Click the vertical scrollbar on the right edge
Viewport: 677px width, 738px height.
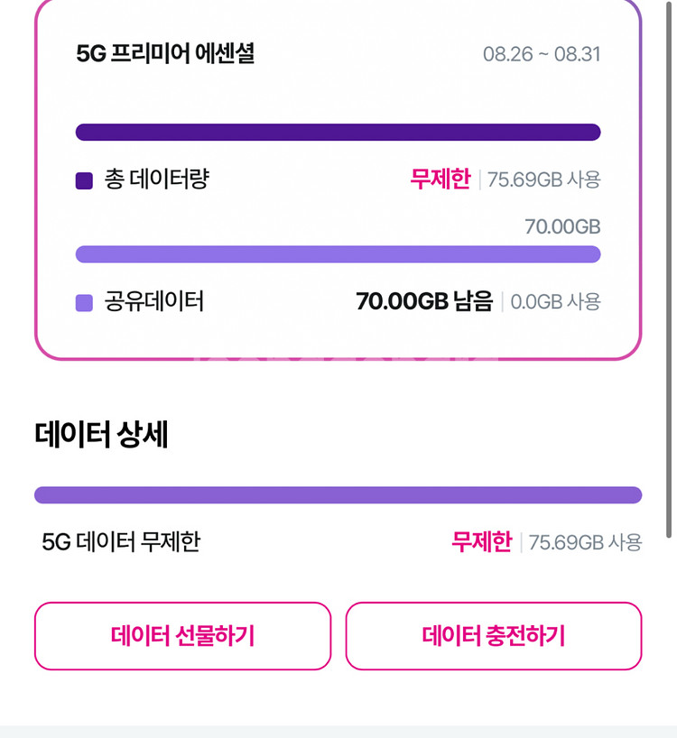[x=669, y=271]
